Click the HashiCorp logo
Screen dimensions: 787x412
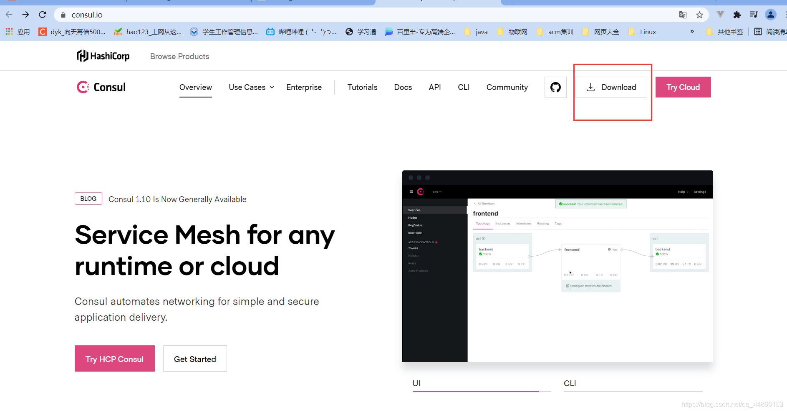tap(103, 56)
